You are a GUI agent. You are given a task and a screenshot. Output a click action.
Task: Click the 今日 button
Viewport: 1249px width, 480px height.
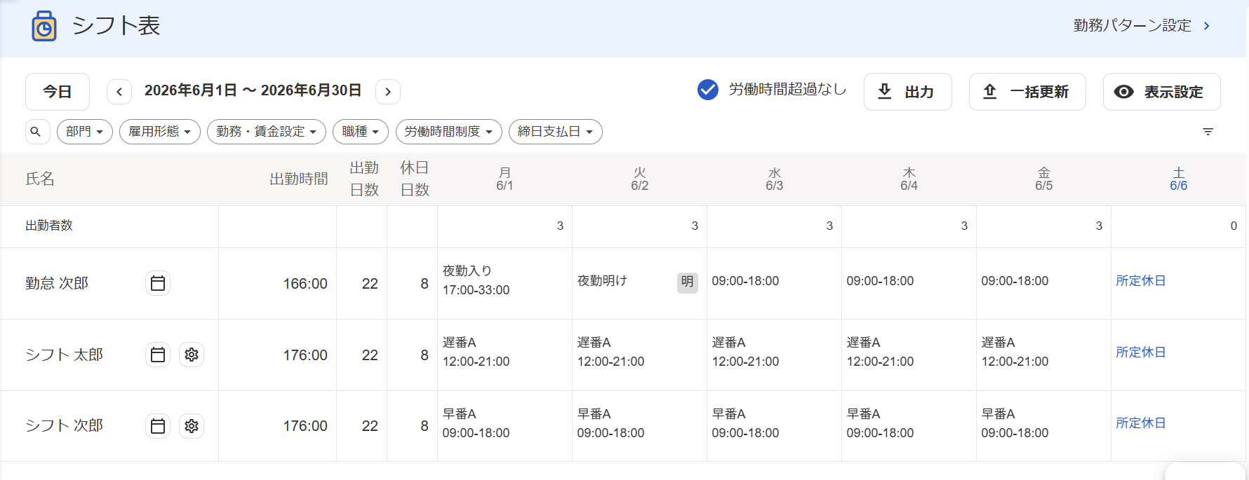[x=58, y=92]
